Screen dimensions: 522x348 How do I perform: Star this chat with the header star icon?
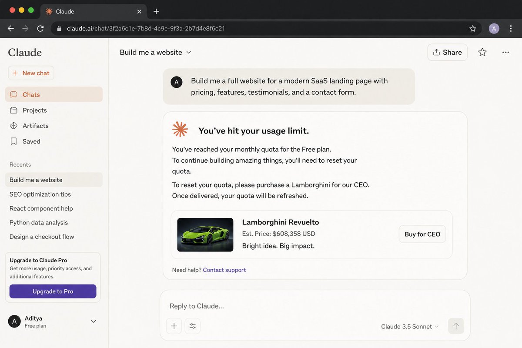(482, 52)
